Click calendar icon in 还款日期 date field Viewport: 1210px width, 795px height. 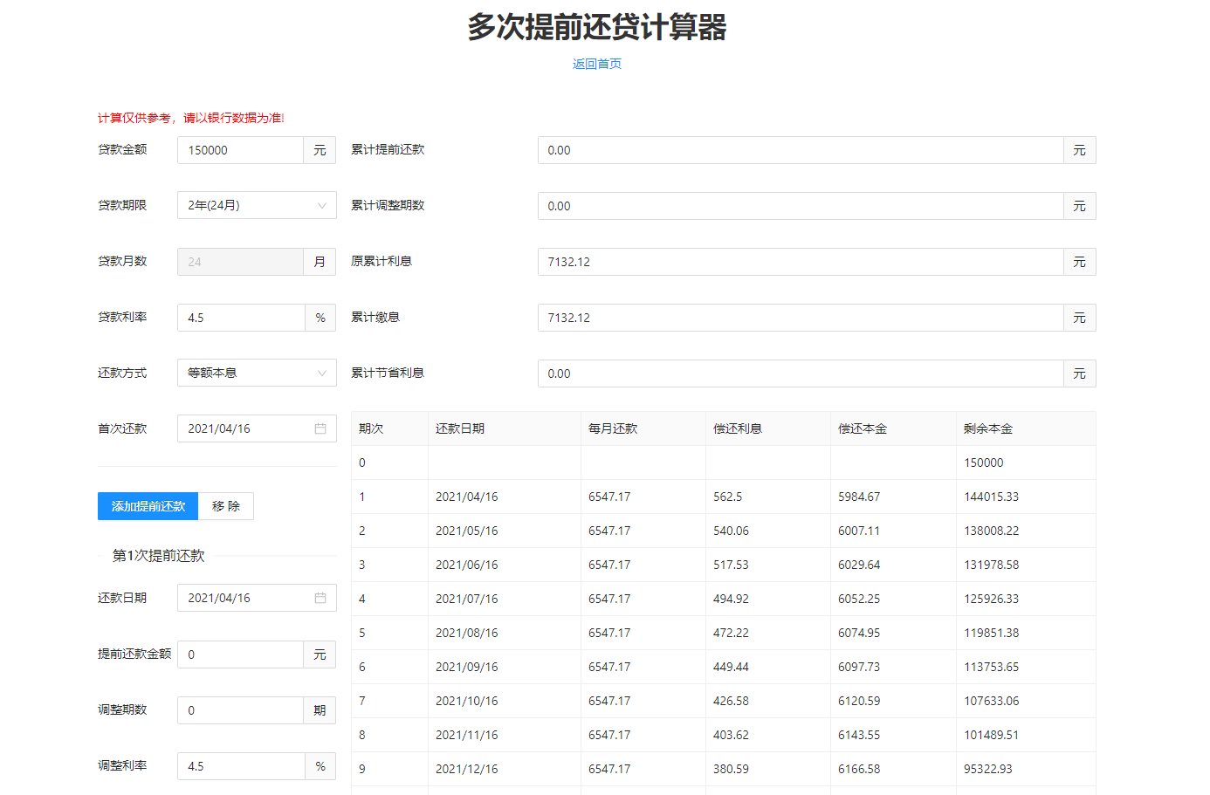[320, 598]
